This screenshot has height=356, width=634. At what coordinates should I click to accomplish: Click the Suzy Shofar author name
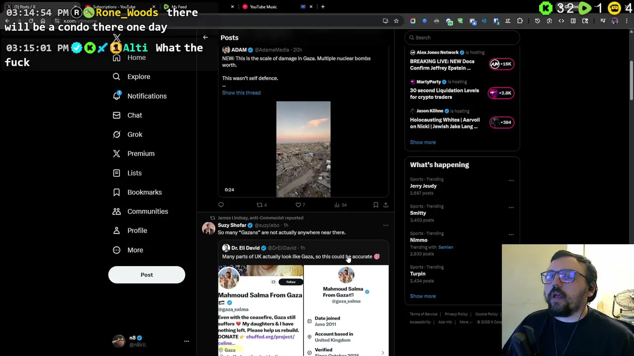(232, 225)
